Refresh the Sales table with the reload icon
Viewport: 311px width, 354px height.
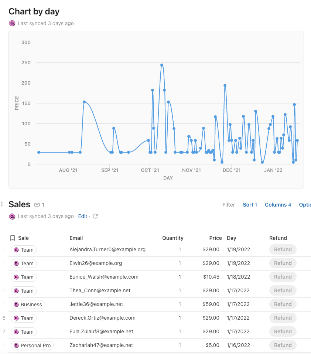point(95,216)
